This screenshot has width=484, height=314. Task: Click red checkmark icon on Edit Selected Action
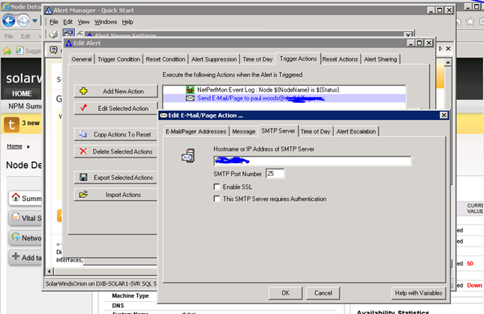(x=83, y=108)
